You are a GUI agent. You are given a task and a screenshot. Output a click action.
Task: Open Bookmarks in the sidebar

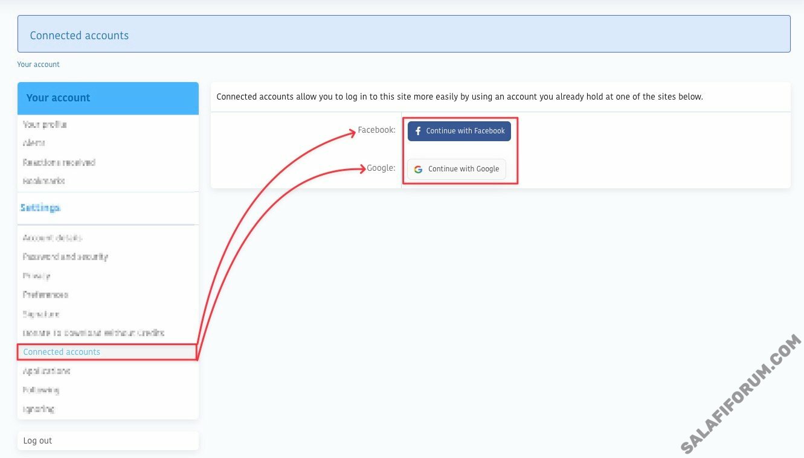tap(43, 181)
